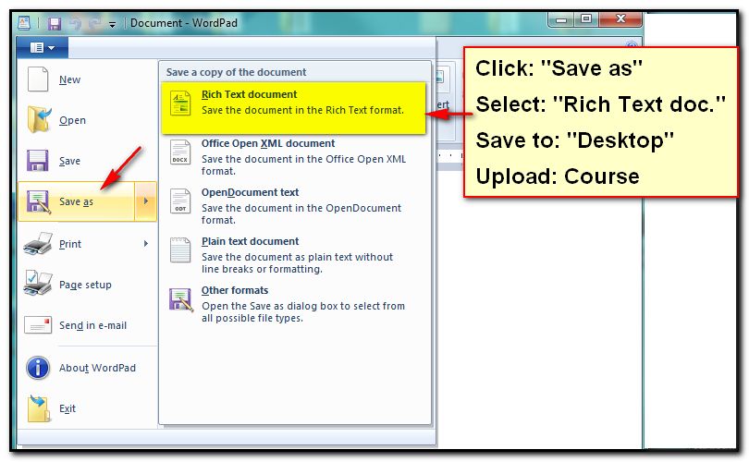Screen dimensions: 749x462
Task: Choose Open from the menu
Action: tap(88, 120)
